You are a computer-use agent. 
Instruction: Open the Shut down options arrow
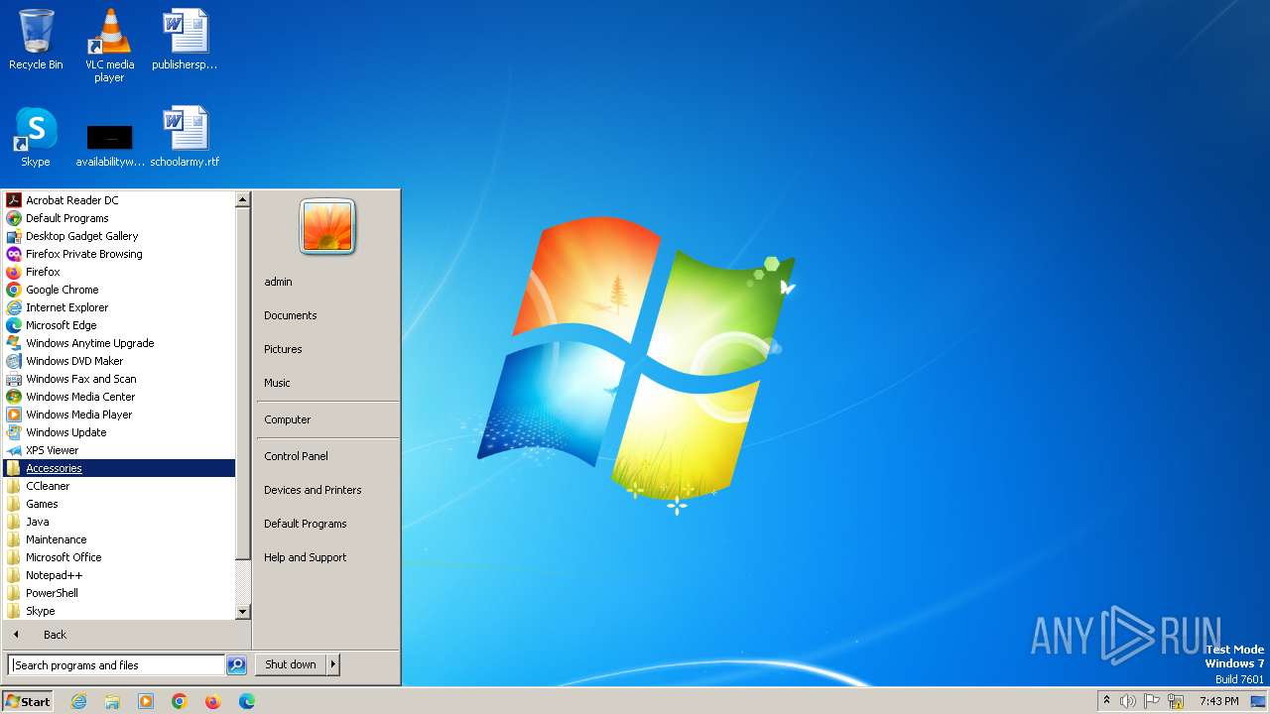333,664
